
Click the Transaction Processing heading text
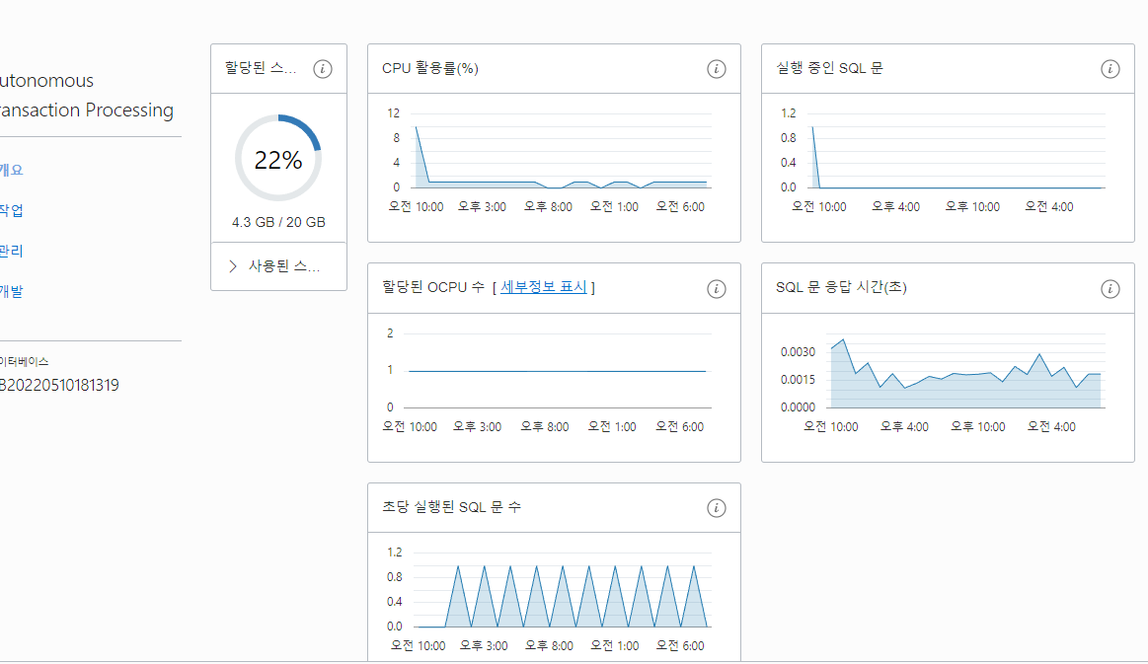point(87,111)
